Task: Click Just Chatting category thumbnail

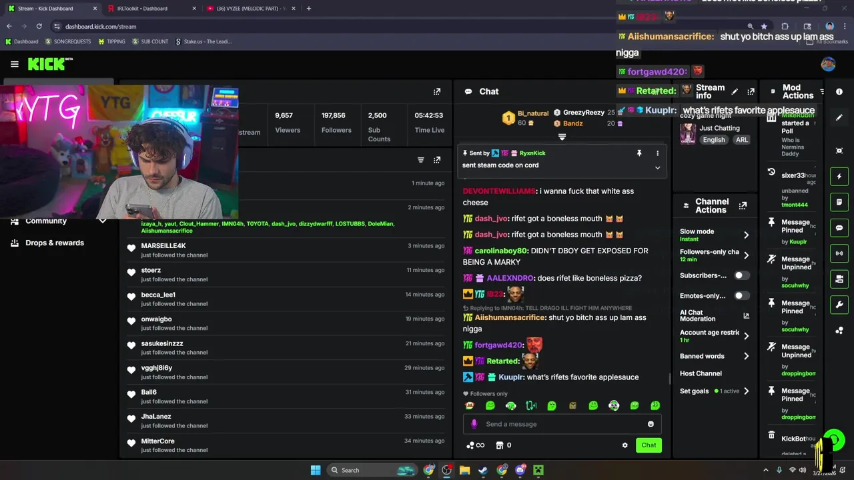Action: click(687, 133)
